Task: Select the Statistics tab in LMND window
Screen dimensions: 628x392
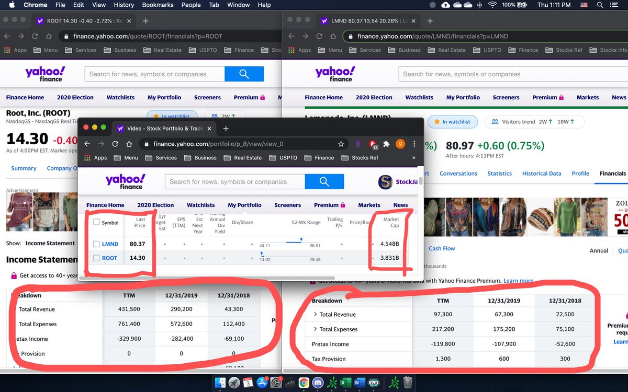Action: pyautogui.click(x=499, y=174)
